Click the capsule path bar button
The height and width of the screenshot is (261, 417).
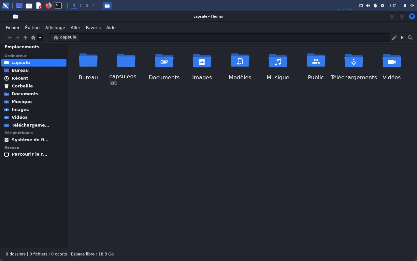pyautogui.click(x=65, y=37)
